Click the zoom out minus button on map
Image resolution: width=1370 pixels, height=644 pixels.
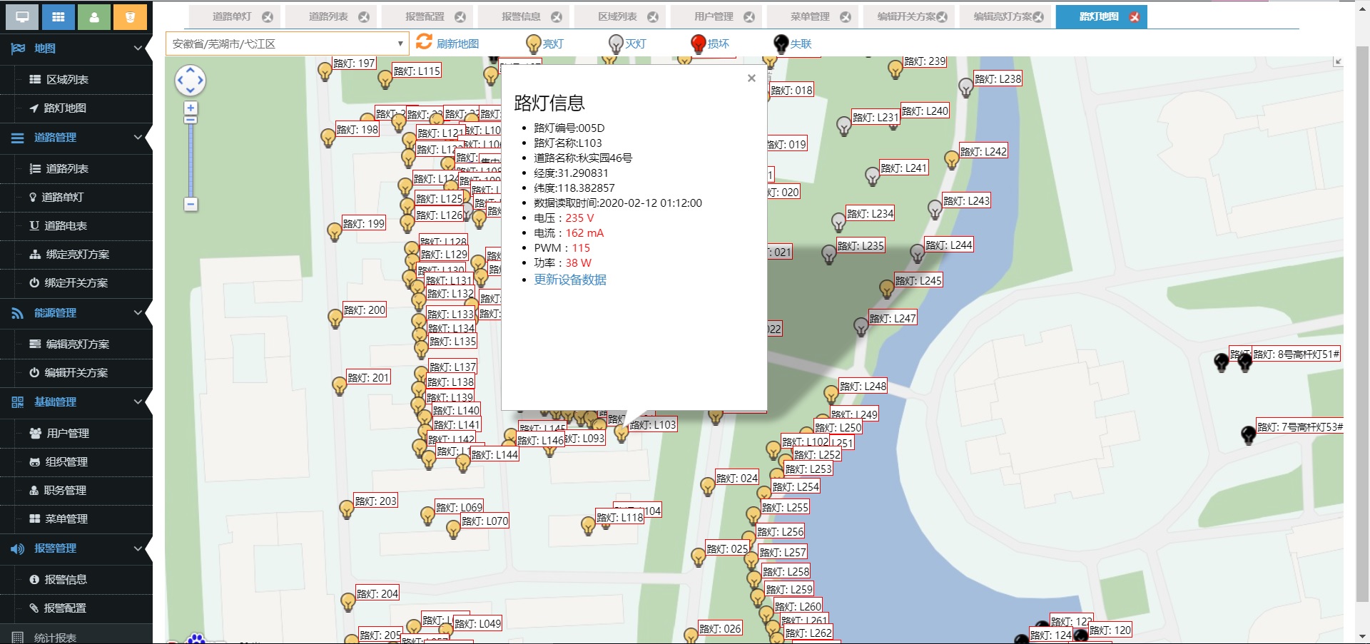(x=191, y=205)
